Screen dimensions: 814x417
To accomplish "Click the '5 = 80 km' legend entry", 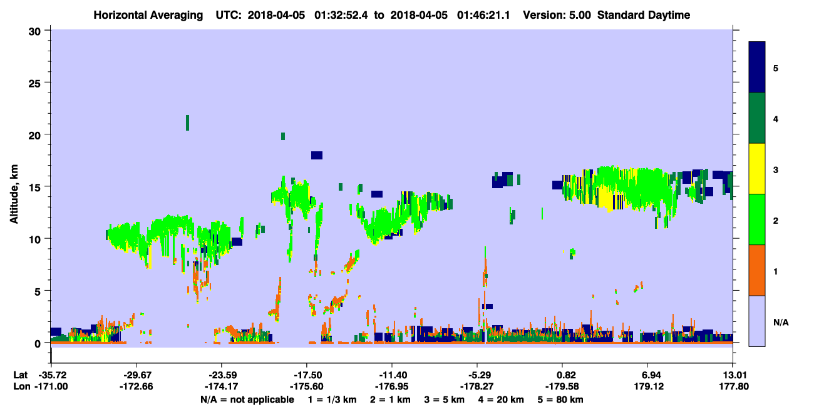I will (560, 399).
